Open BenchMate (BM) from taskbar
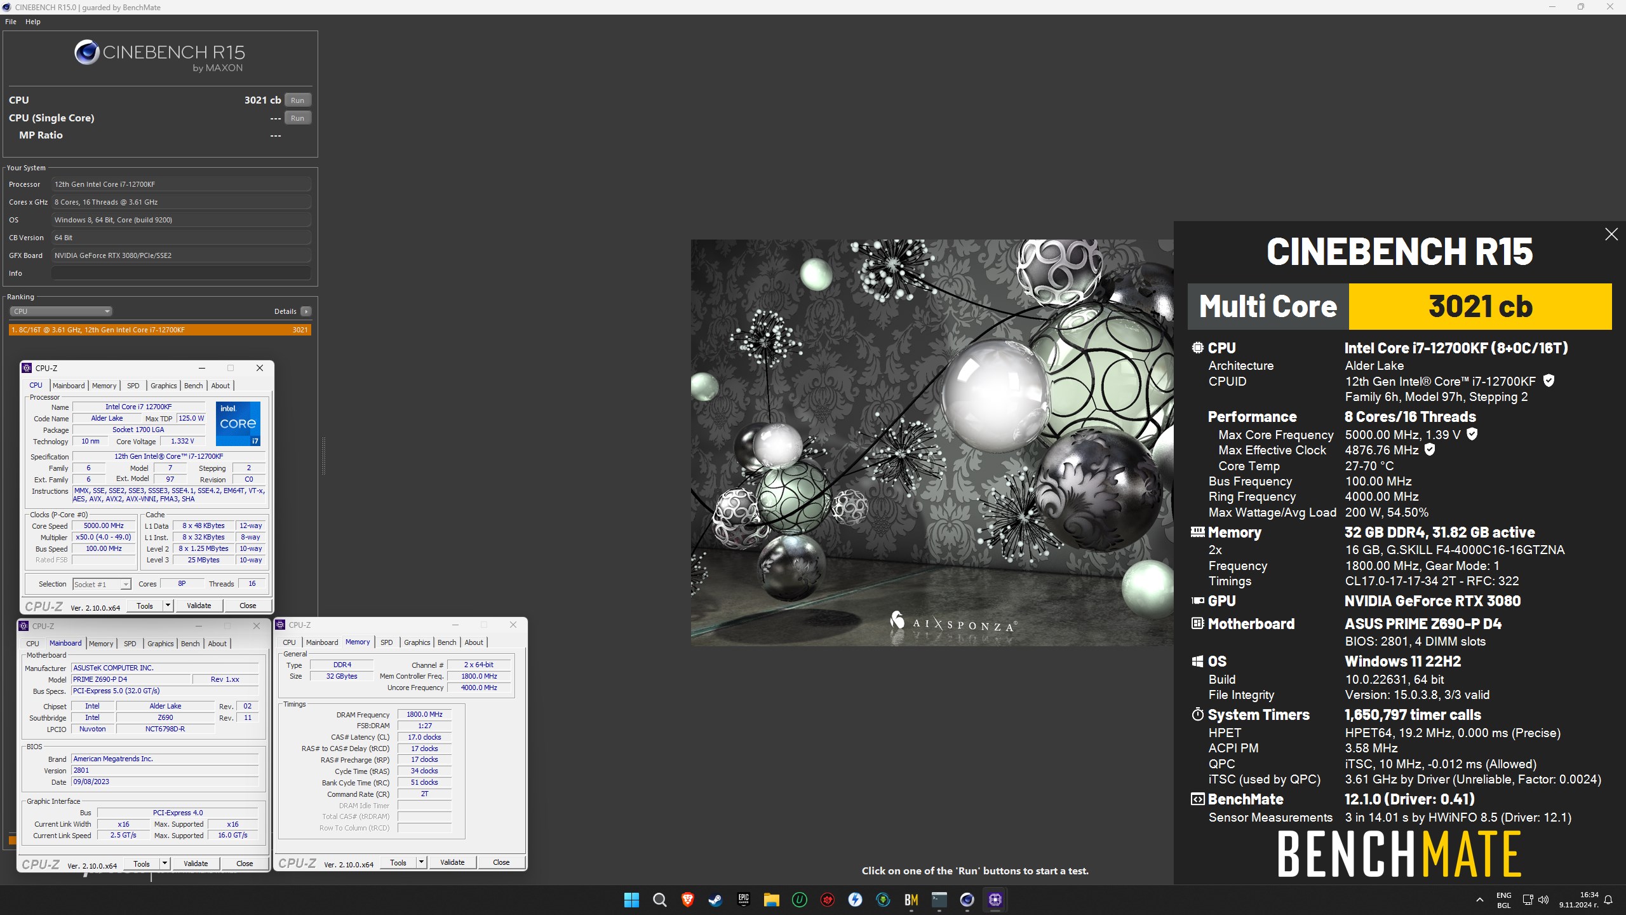Image resolution: width=1626 pixels, height=915 pixels. click(x=911, y=900)
